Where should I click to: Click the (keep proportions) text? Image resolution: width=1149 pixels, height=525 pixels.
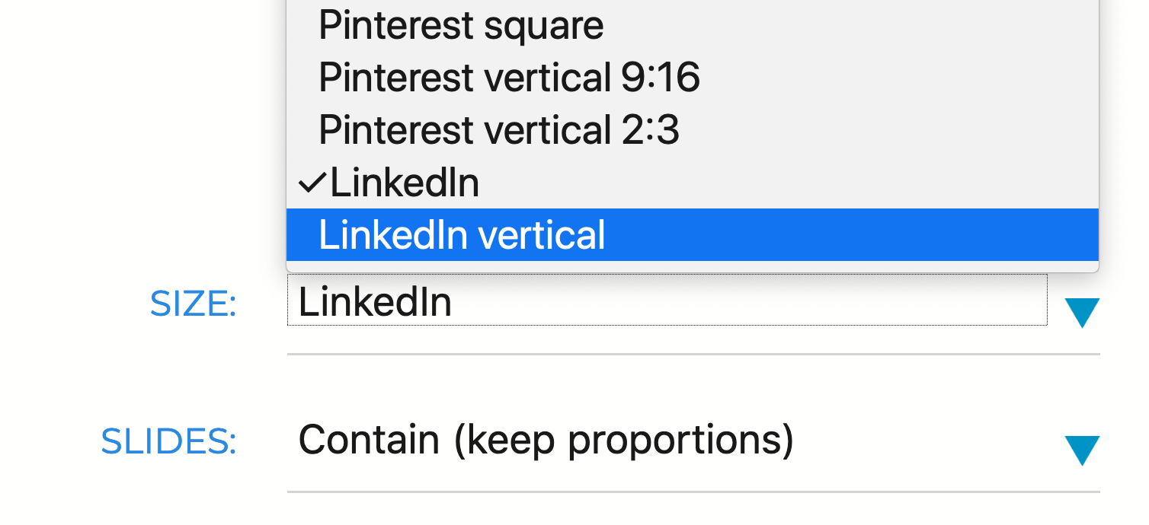(624, 441)
